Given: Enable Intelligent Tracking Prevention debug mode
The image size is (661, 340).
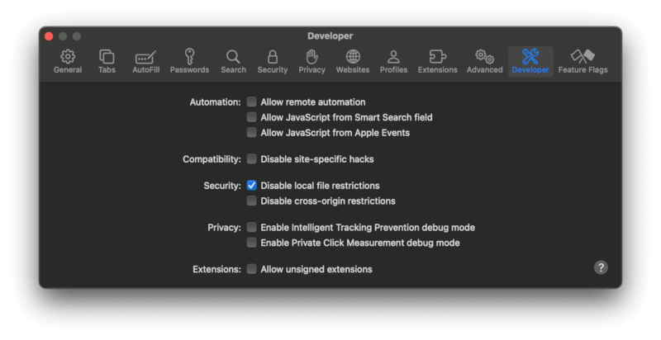Looking at the screenshot, I should [x=252, y=227].
